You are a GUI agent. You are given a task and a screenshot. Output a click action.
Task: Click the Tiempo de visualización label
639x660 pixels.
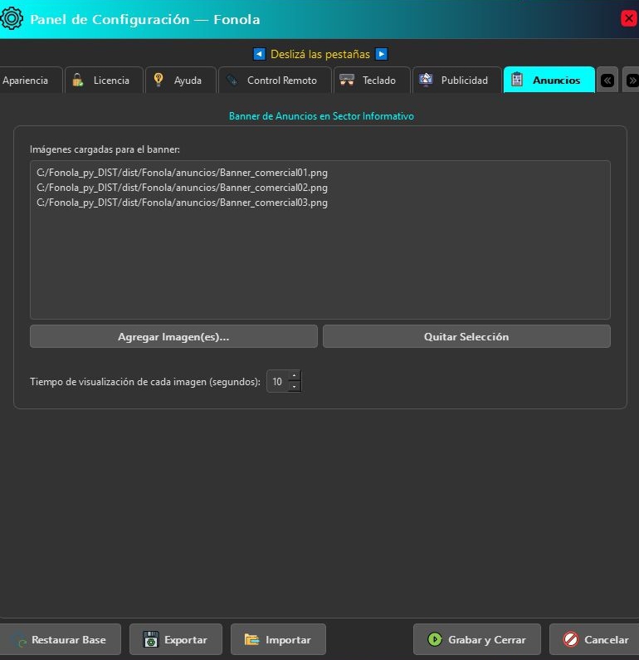pos(145,382)
